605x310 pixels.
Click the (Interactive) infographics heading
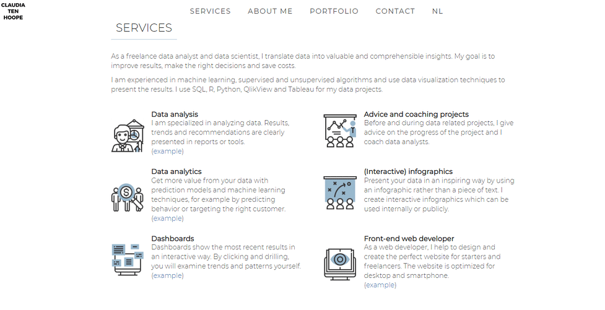[408, 171]
